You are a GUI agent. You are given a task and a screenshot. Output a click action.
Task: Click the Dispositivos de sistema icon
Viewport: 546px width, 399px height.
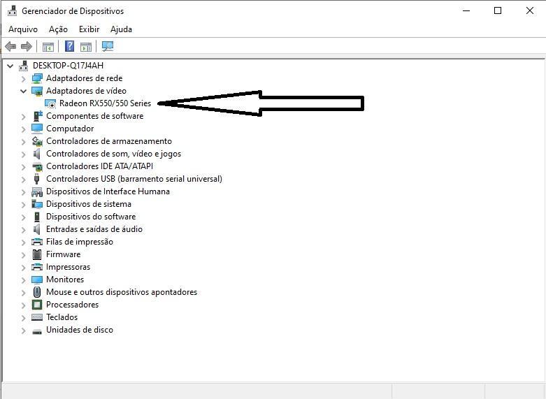click(x=37, y=204)
